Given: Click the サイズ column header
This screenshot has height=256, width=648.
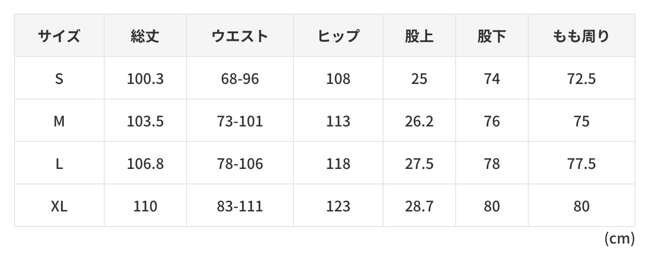Looking at the screenshot, I should tap(59, 36).
